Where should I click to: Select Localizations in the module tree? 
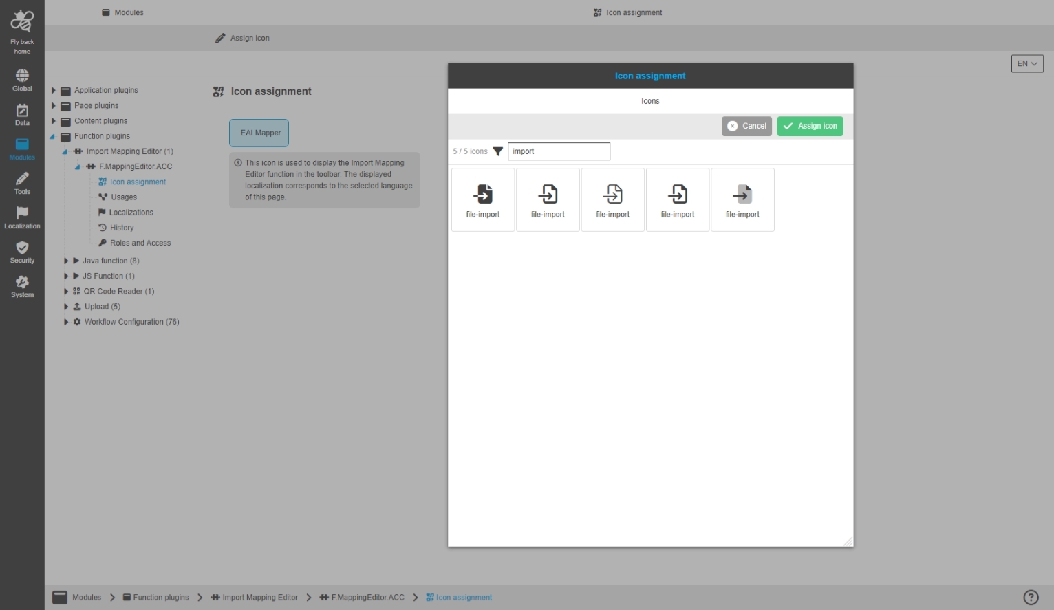click(x=131, y=213)
